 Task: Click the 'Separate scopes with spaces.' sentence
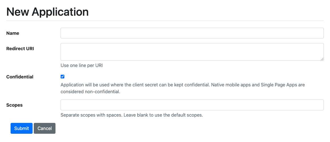92,115
